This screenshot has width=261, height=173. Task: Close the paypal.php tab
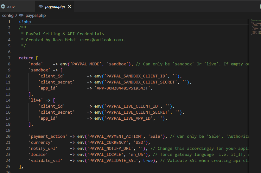click(x=70, y=6)
